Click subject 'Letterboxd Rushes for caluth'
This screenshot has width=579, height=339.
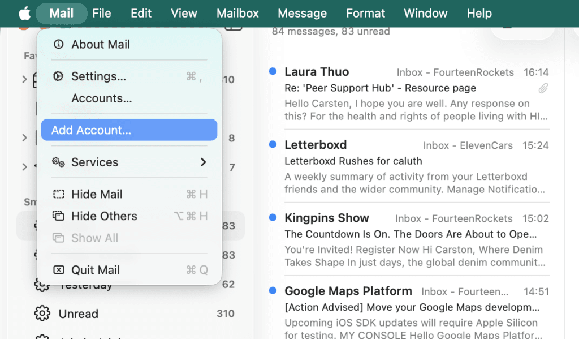tap(353, 161)
